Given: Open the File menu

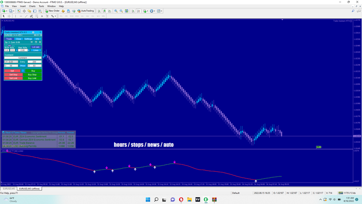Looking at the screenshot, I should [7, 6].
